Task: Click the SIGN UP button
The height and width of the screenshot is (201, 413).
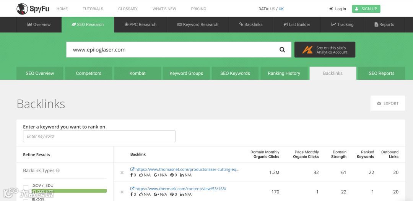Action: [366, 9]
